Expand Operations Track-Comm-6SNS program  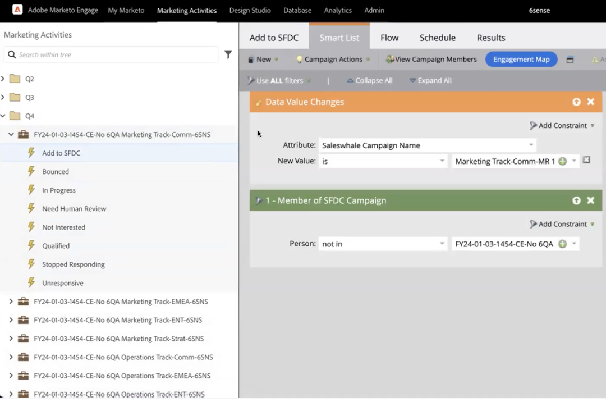(11, 357)
